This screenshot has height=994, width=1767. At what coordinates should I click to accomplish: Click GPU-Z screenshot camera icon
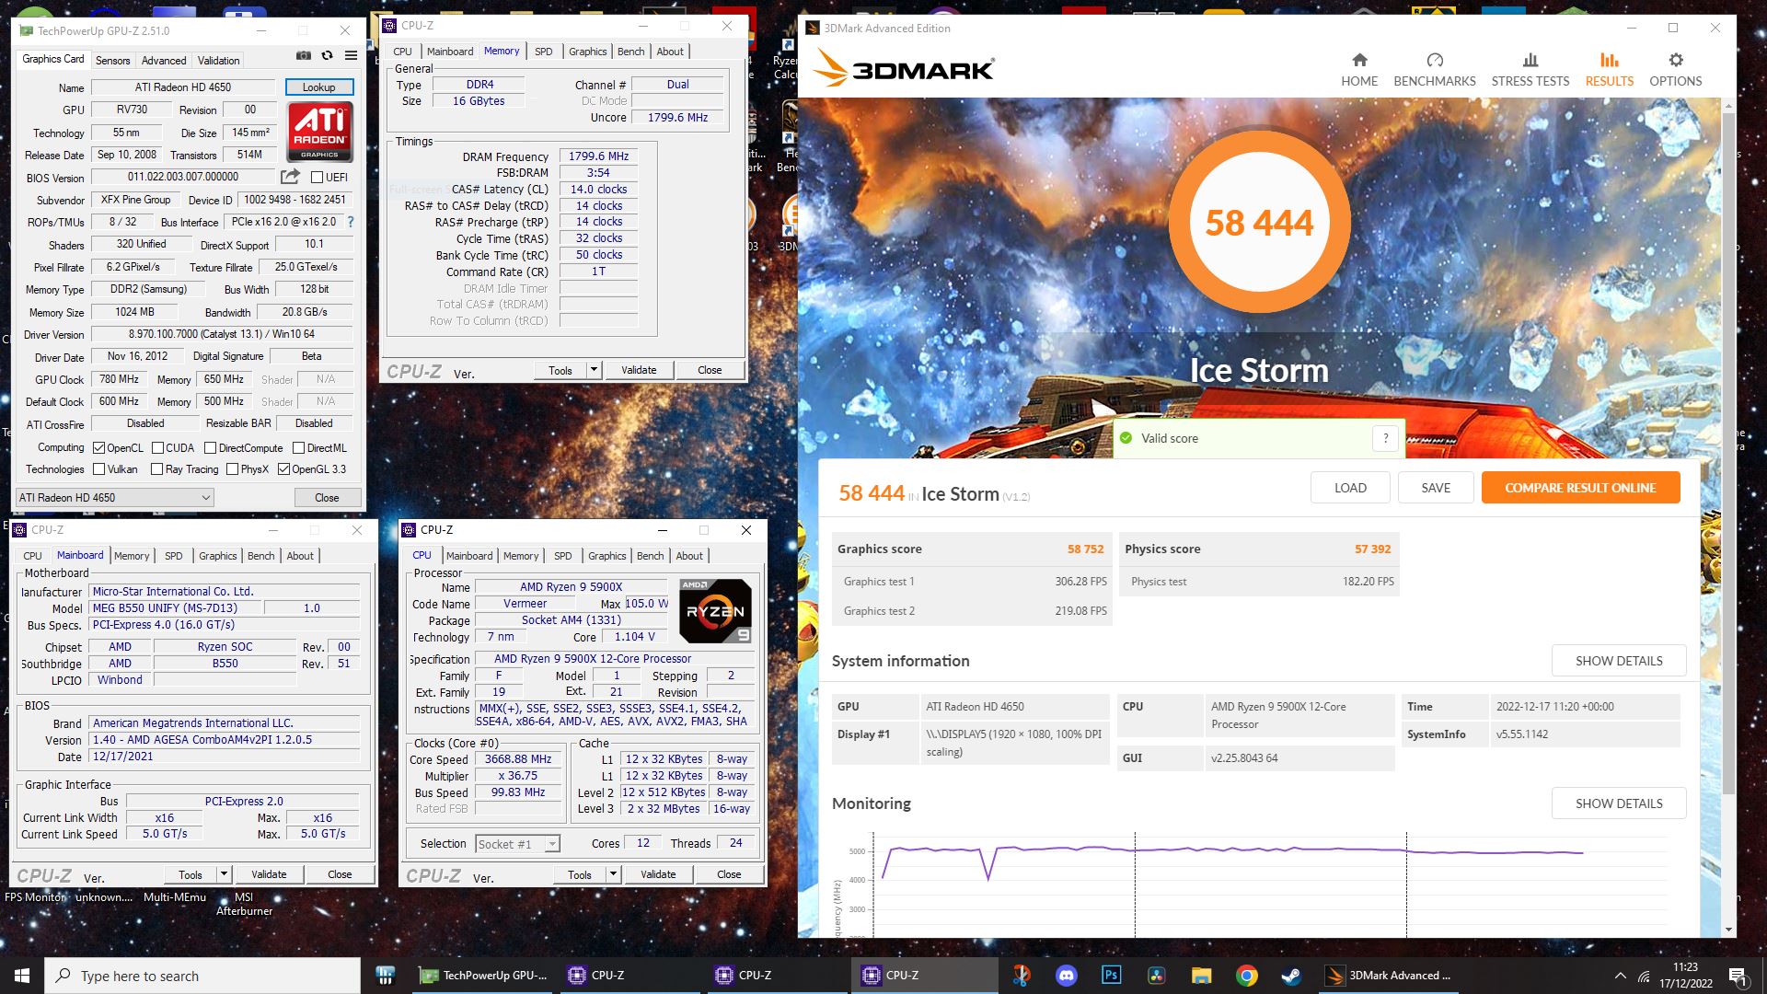click(304, 56)
